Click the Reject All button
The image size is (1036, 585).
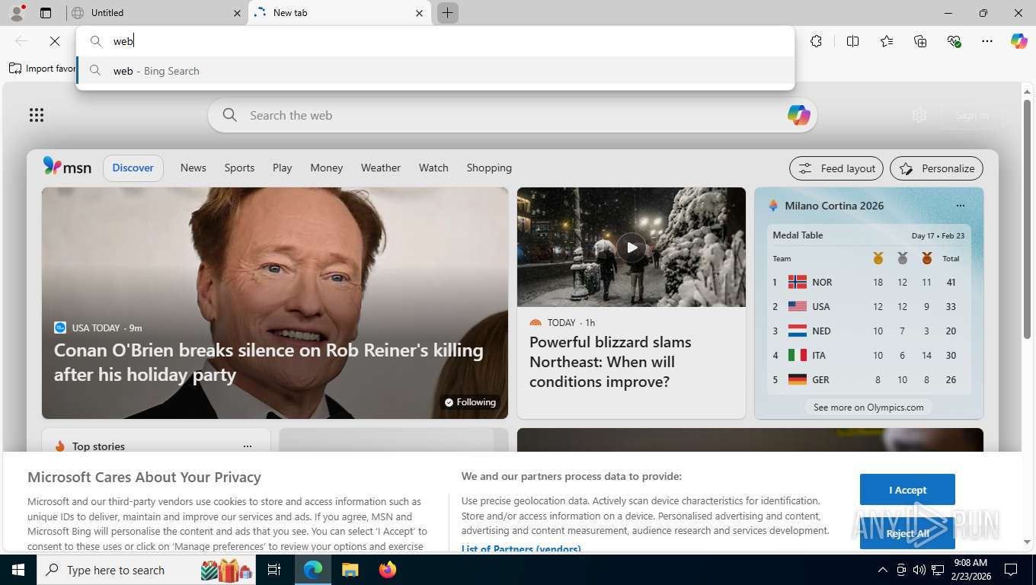click(x=907, y=533)
